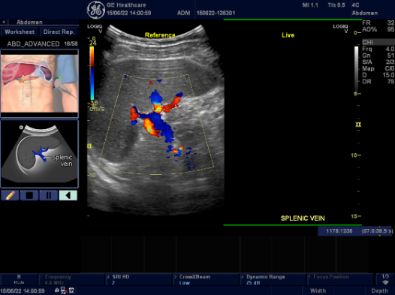The height and width of the screenshot is (295, 395).
Task: Click the telephone status icon
Action: (71, 290)
